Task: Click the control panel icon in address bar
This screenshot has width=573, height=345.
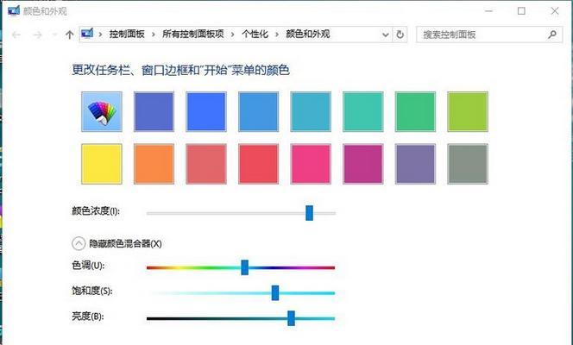Action: [87, 34]
